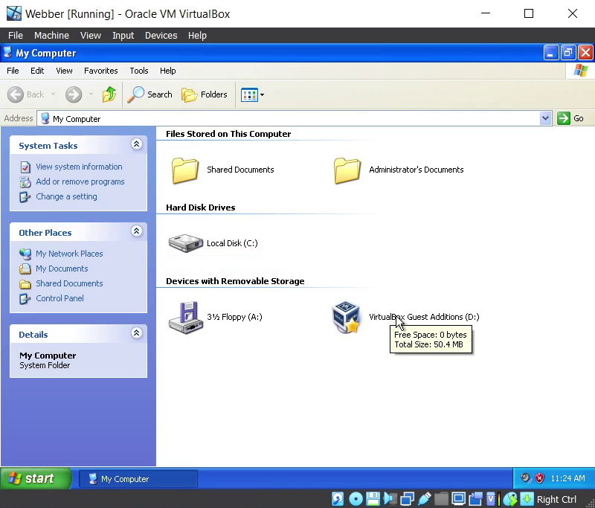Click the VirtualBox USB devices status icon
The height and width of the screenshot is (508, 595).
point(425,499)
